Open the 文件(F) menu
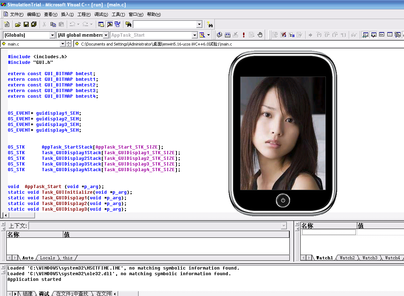 click(x=17, y=14)
